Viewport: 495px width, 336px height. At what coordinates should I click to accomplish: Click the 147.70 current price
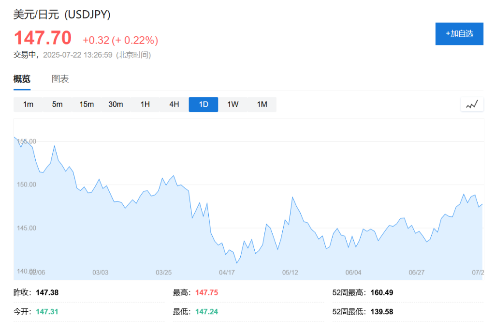tap(43, 38)
